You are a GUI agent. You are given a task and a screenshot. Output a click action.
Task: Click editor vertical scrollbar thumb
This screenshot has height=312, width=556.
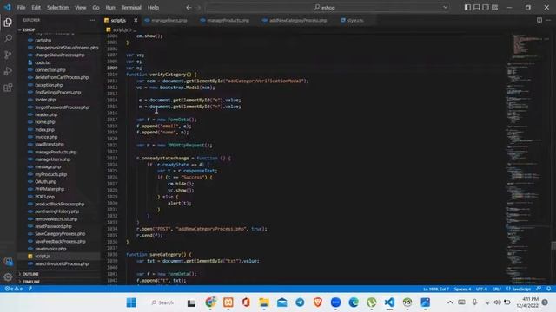(553, 245)
